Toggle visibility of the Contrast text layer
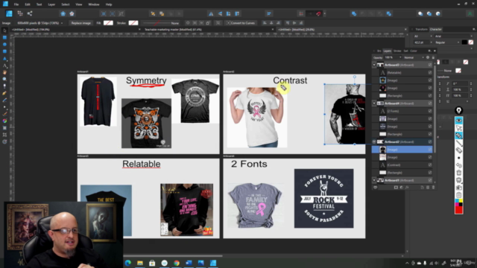The width and height of the screenshot is (477, 268). (x=430, y=165)
